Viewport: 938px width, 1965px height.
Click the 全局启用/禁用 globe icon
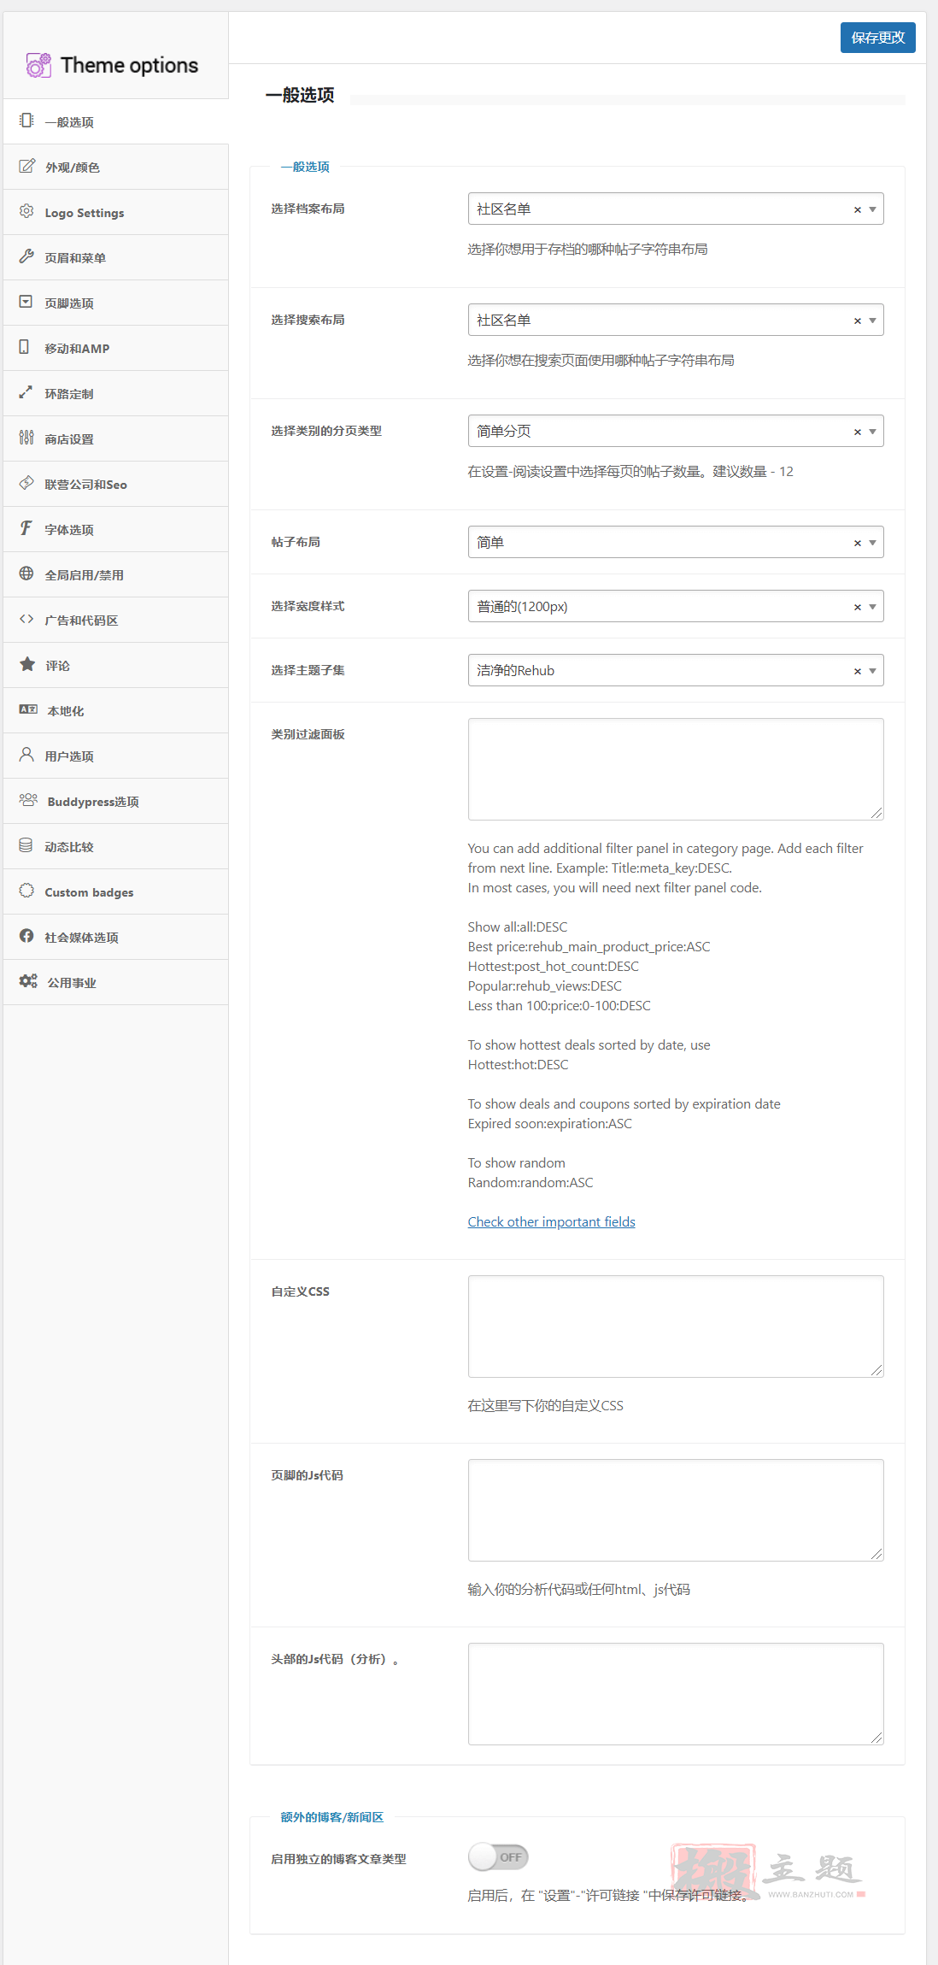click(26, 574)
